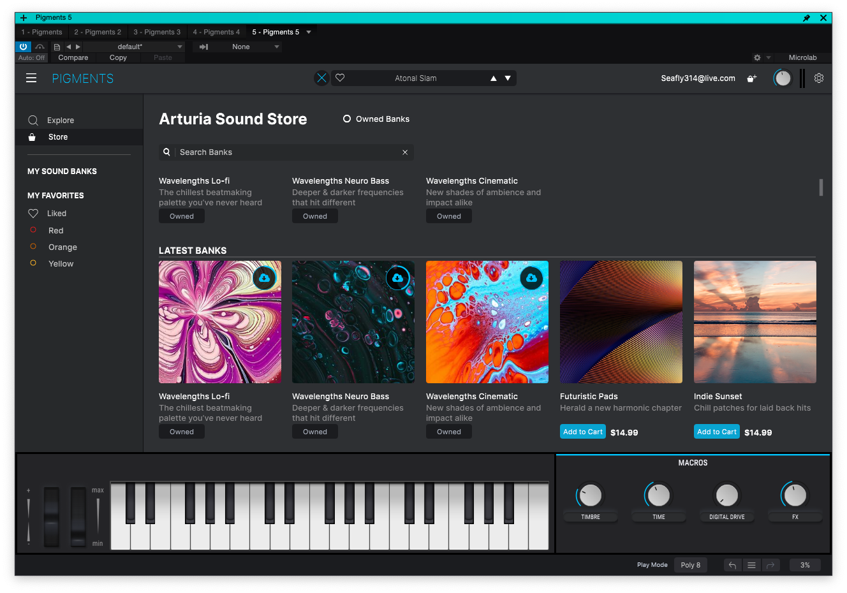
Task: Enable the Owned Banks filter
Action: 376,119
